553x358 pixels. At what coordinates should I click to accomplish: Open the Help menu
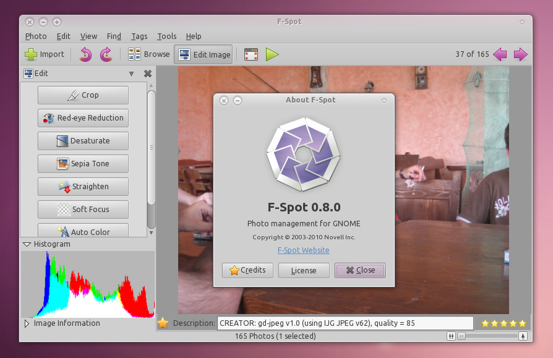194,36
